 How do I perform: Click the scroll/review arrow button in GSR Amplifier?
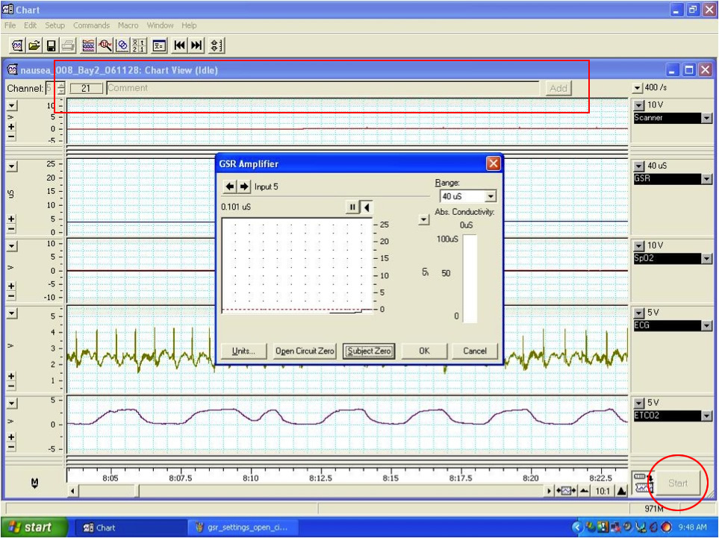pos(366,207)
